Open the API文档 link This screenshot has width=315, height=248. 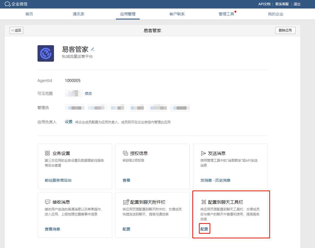(x=264, y=4)
